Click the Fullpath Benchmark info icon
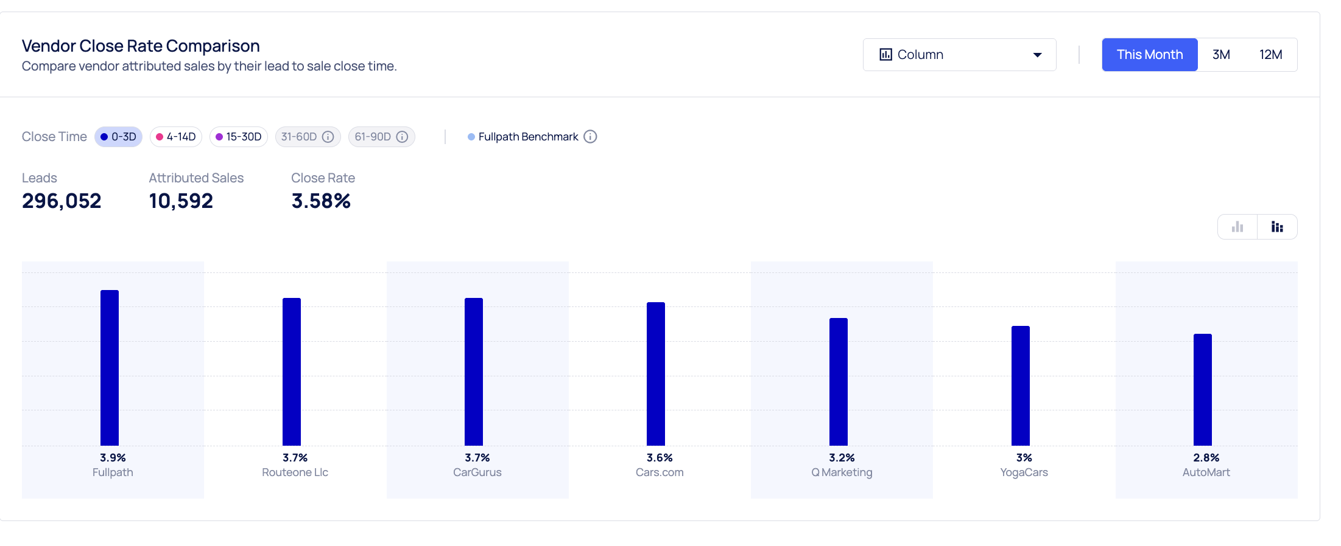This screenshot has width=1341, height=546. pos(590,137)
